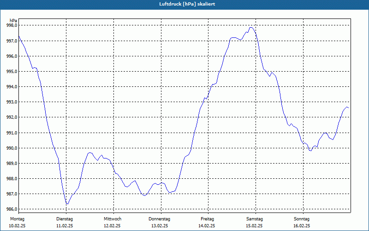The width and height of the screenshot is (369, 231).
Task: Click the date 15.02.25
Action: pos(254,226)
